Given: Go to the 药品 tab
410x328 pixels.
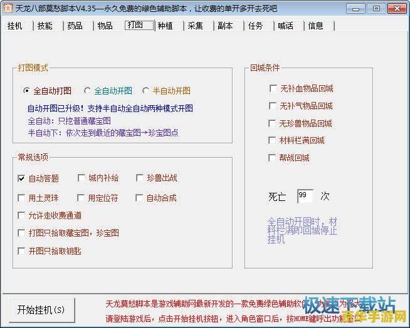Looking at the screenshot, I should coord(75,26).
